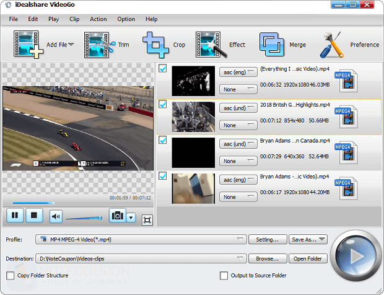Open the Help menu
This screenshot has width=384, height=295.
pyautogui.click(x=151, y=19)
